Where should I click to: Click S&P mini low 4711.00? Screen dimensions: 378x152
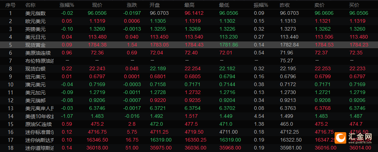tap(228, 132)
